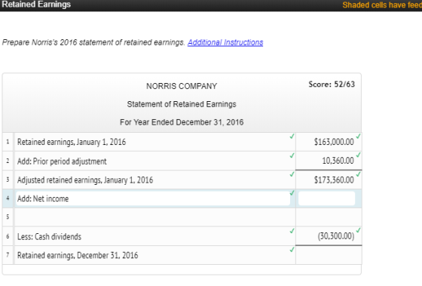Screen dimensions: 422x286
Task: Select the 'Add: Net income' label field
Action: (x=152, y=198)
